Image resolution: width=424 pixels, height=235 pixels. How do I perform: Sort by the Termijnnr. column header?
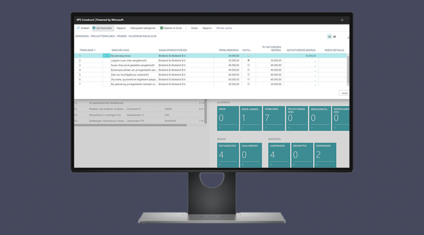pyautogui.click(x=87, y=50)
